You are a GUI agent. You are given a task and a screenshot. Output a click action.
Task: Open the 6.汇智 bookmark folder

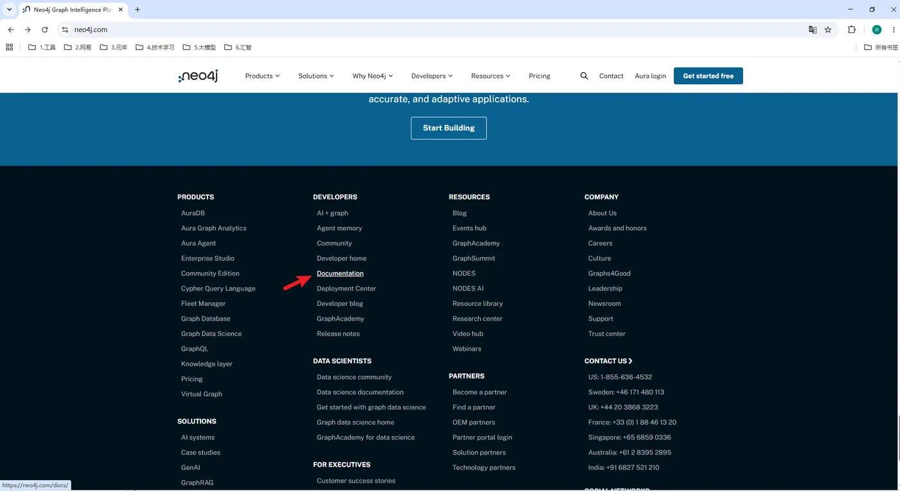coord(238,47)
